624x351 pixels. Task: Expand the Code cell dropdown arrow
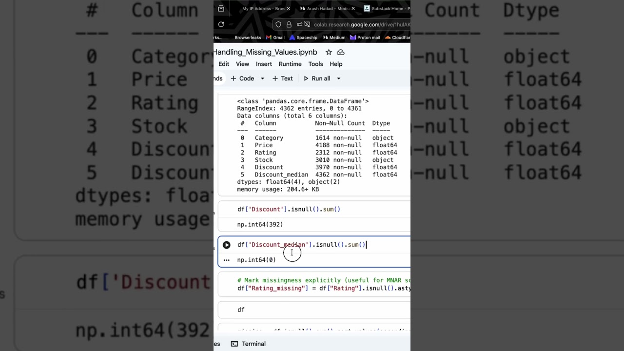[x=262, y=78]
